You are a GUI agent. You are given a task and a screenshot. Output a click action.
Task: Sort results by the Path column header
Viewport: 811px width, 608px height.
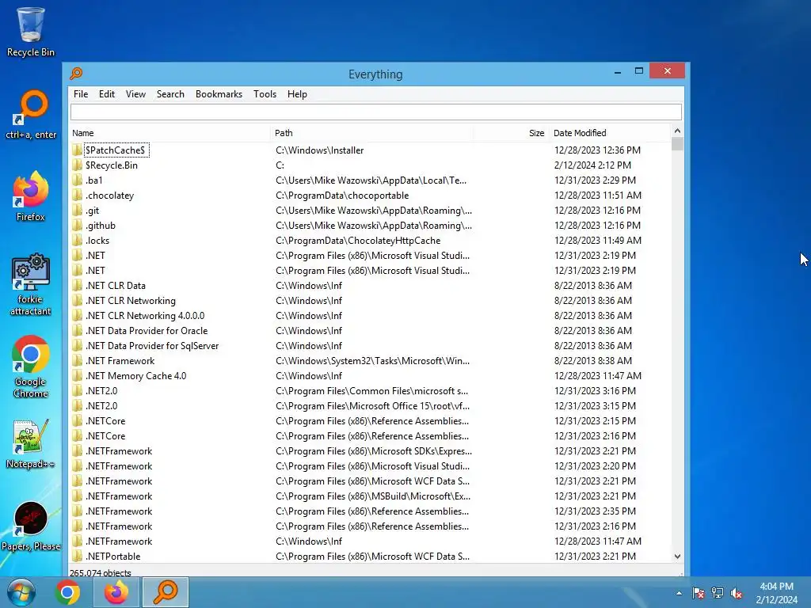pyautogui.click(x=371, y=133)
